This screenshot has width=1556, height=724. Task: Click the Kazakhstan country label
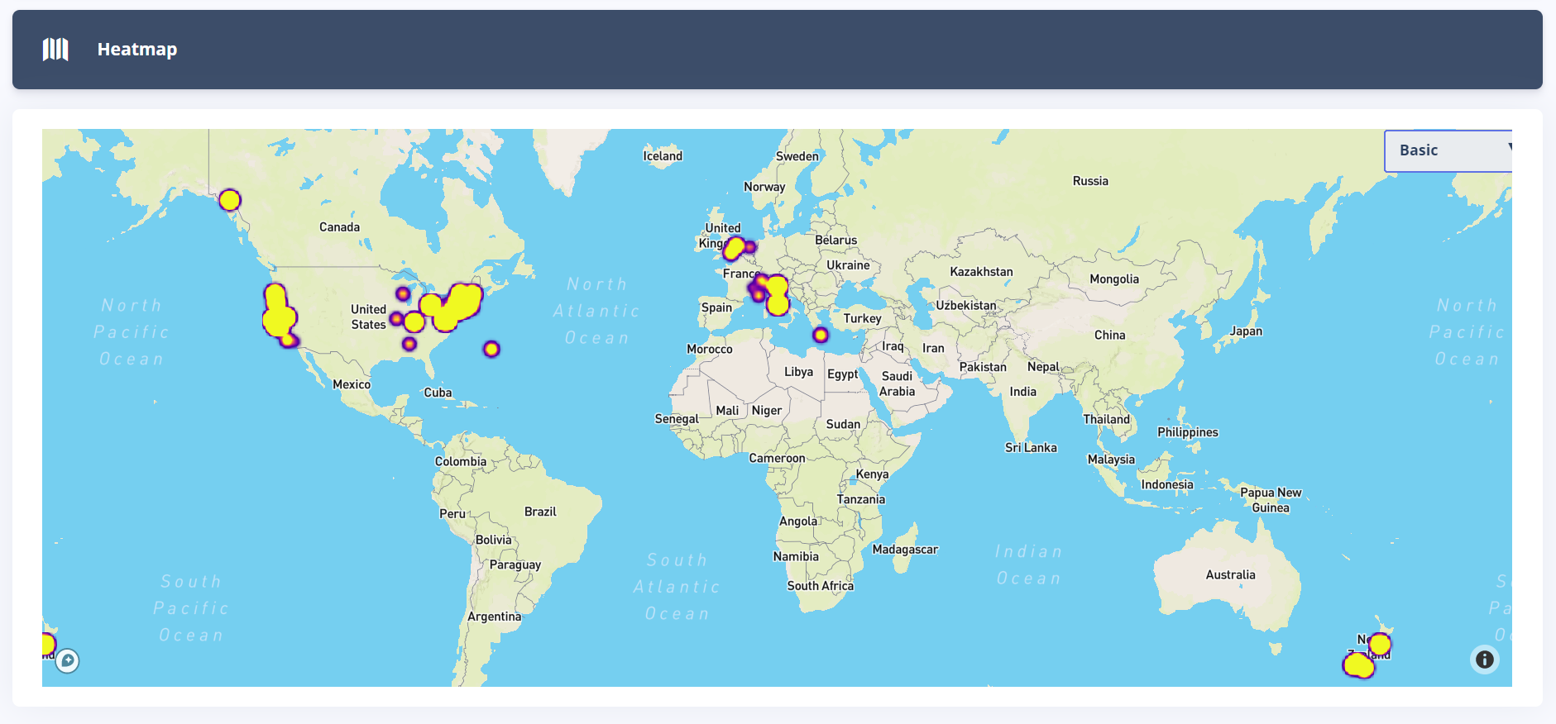click(x=981, y=272)
